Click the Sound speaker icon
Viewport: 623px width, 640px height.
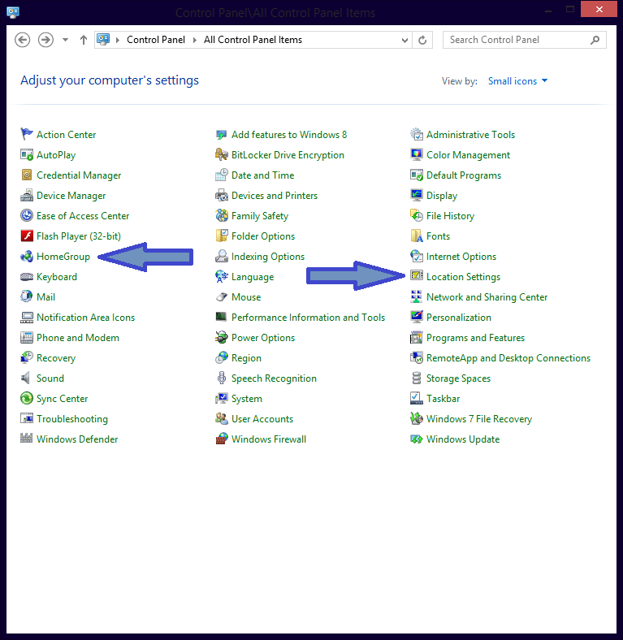point(27,378)
